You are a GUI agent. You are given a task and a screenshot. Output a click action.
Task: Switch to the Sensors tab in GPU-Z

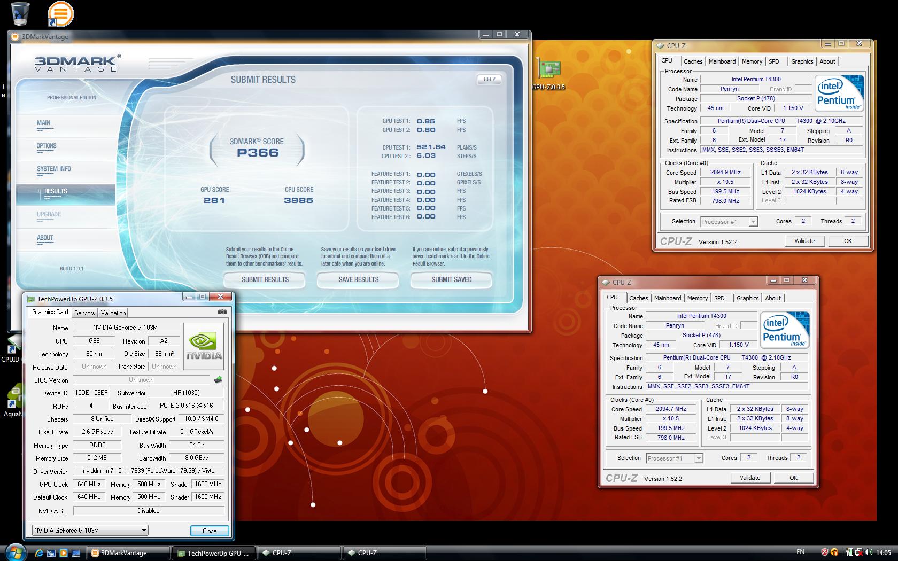(84, 313)
